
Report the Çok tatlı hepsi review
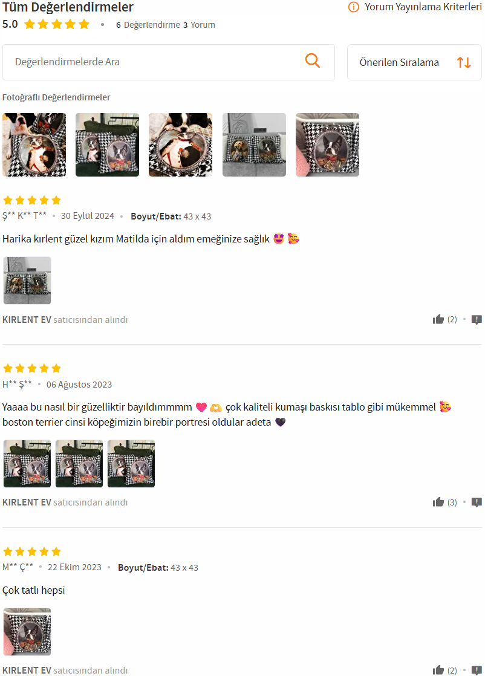click(477, 671)
